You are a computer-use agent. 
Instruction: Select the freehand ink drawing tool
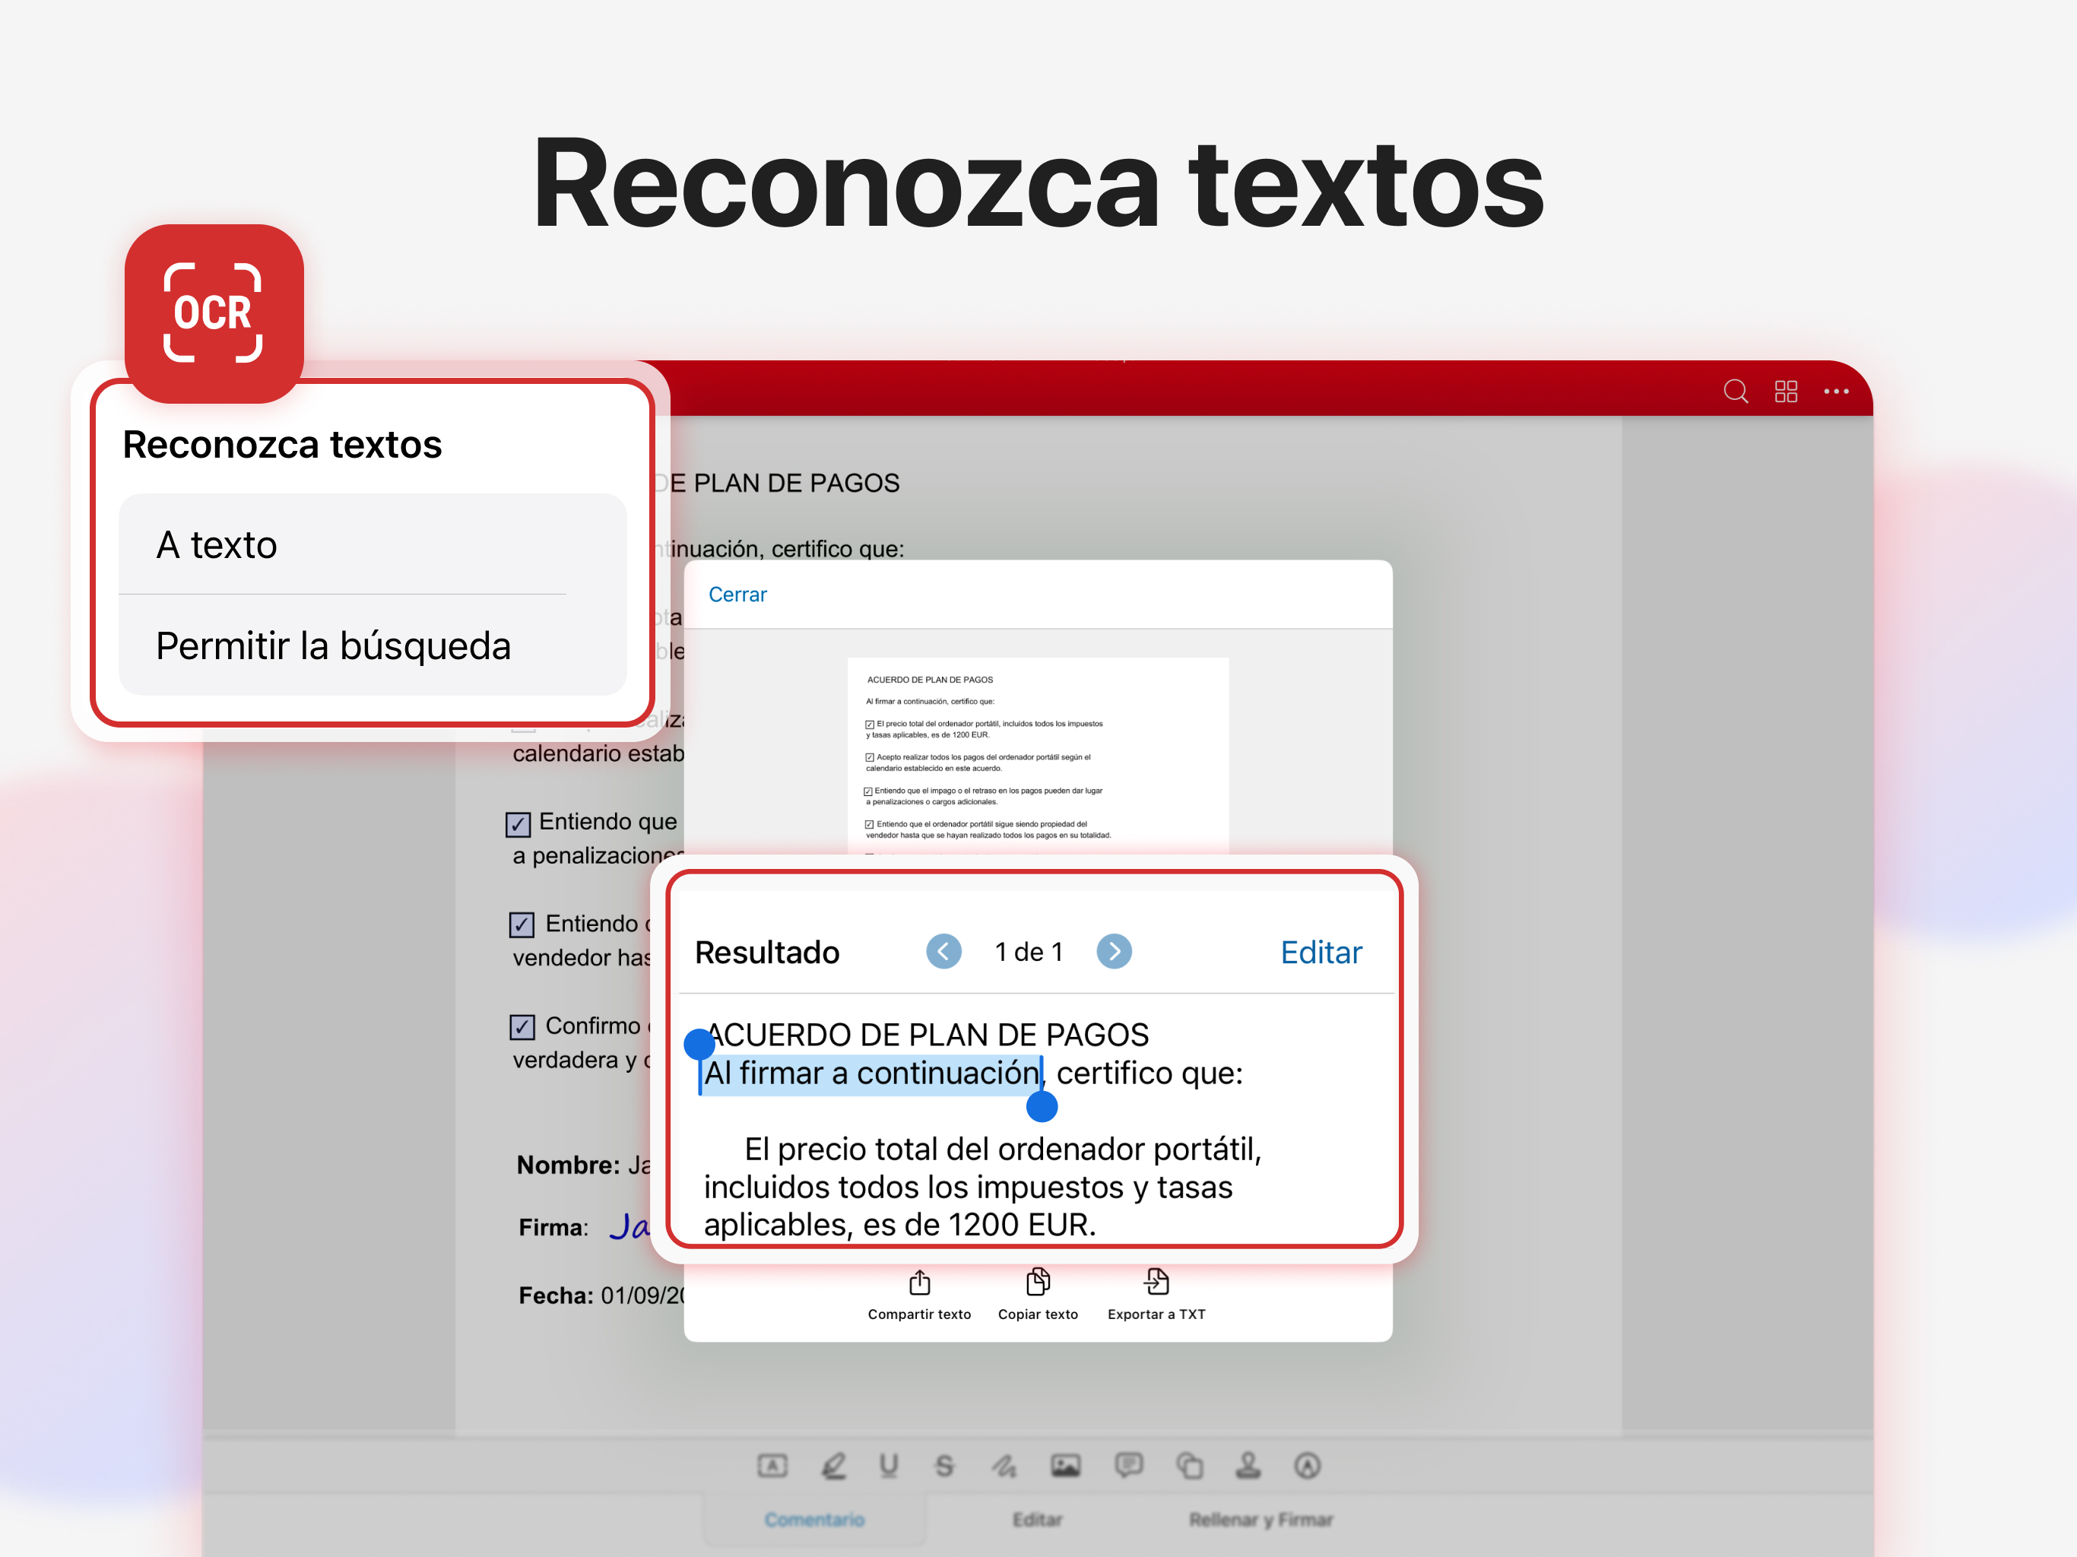pyautogui.click(x=1004, y=1466)
